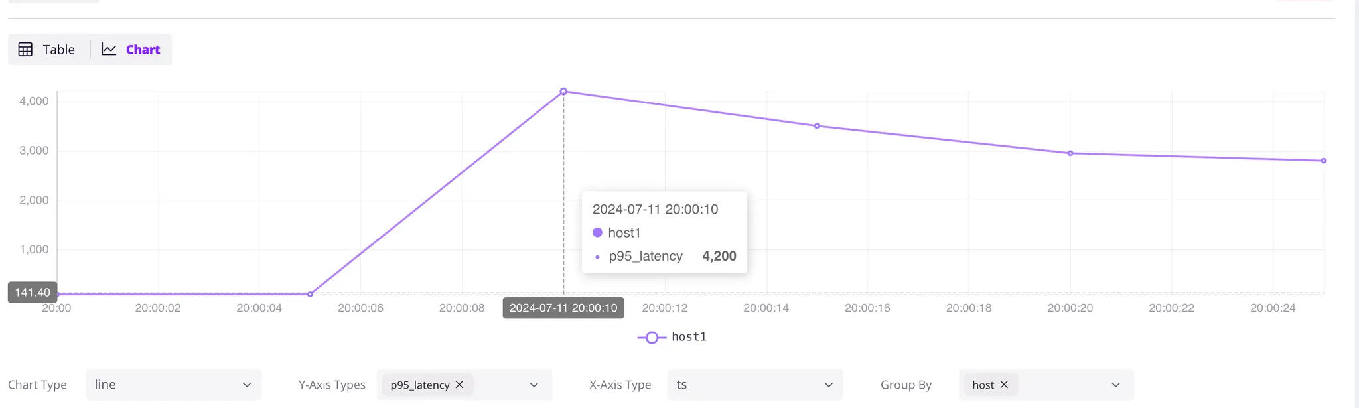The height and width of the screenshot is (408, 1359).
Task: Click the host1 bullet icon in tooltip
Action: [x=597, y=232]
